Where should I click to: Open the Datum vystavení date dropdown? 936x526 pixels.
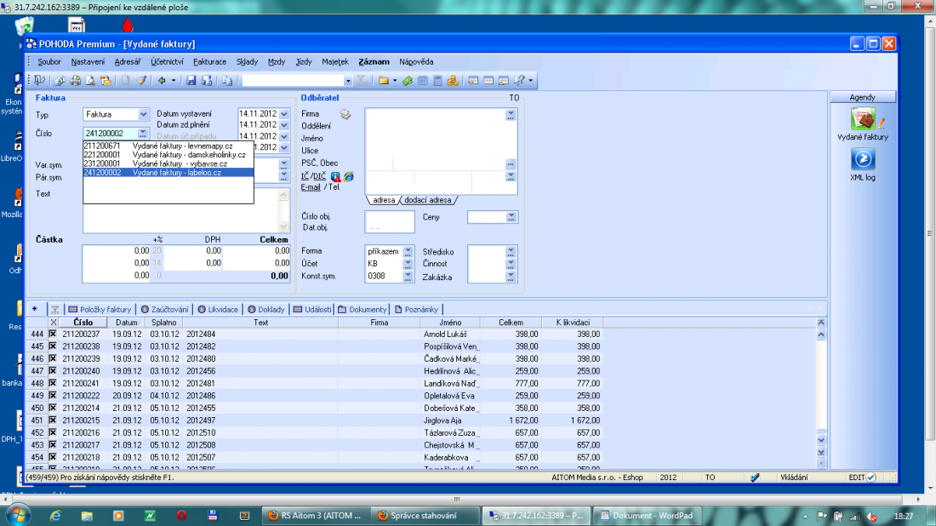click(284, 114)
